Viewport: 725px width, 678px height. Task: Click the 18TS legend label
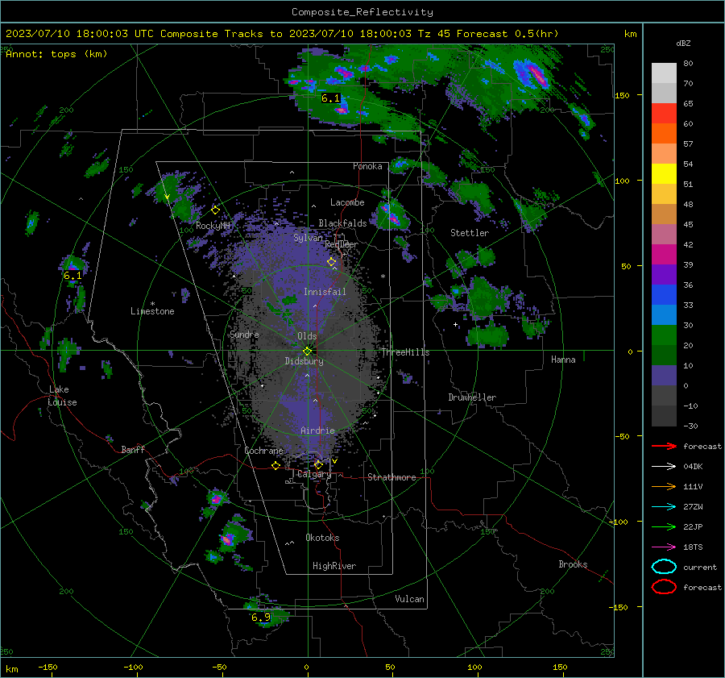pos(693,547)
